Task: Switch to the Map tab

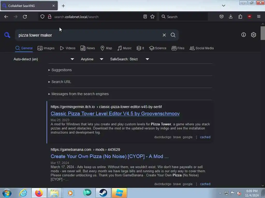Action: pyautogui.click(x=106, y=48)
